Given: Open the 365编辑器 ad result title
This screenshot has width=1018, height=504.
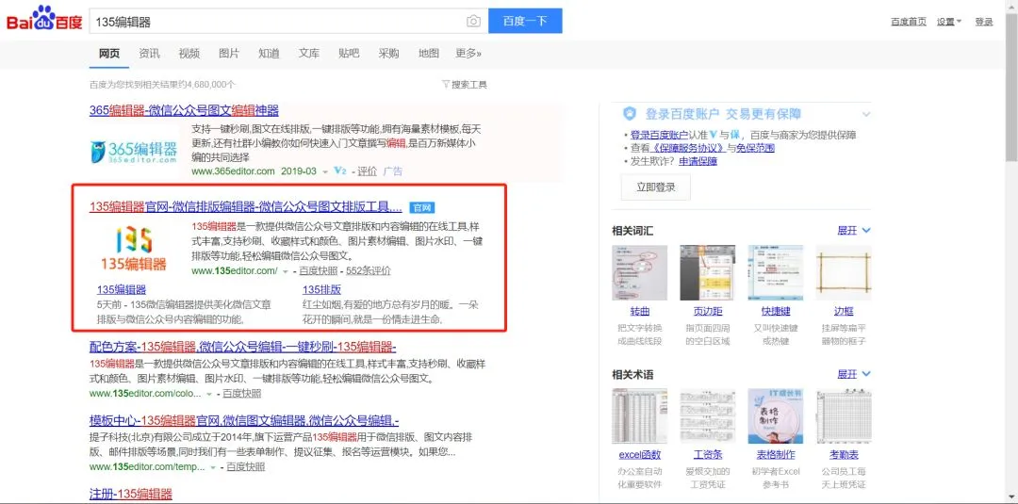Looking at the screenshot, I should (x=184, y=110).
